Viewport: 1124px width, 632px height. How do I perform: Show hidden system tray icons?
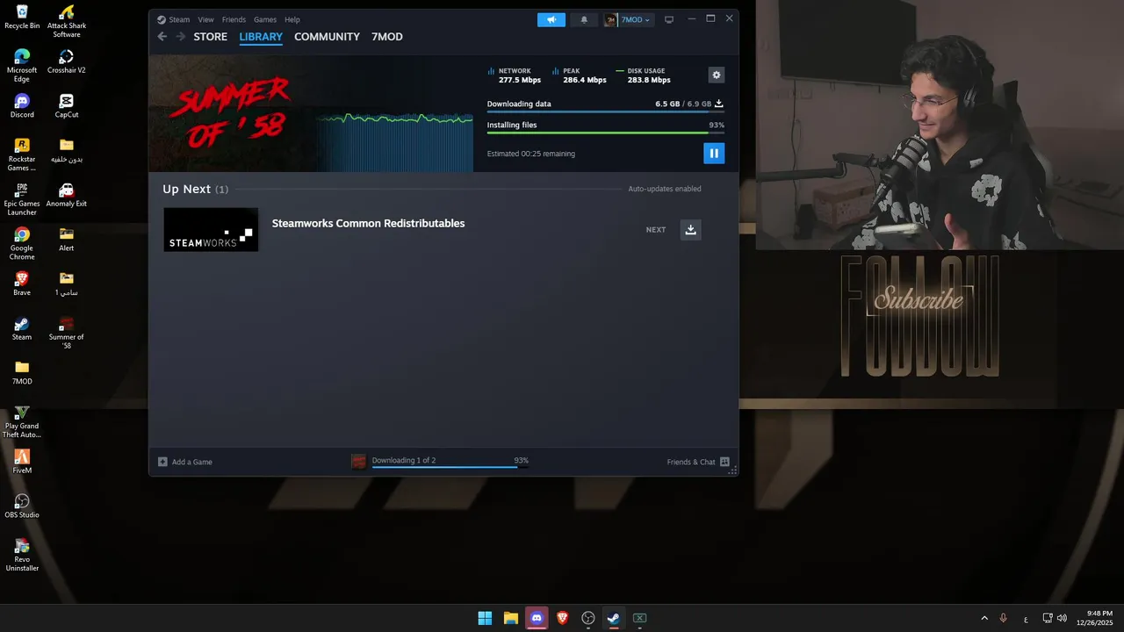point(984,618)
